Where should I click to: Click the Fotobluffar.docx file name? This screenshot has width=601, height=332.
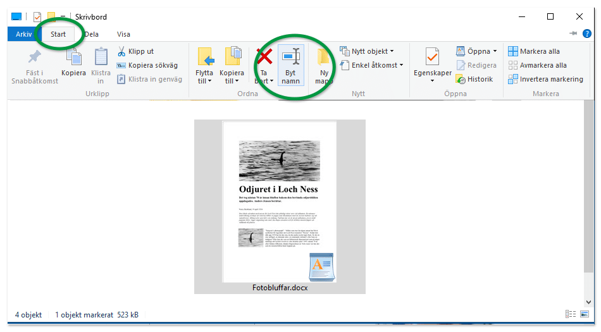tap(280, 288)
